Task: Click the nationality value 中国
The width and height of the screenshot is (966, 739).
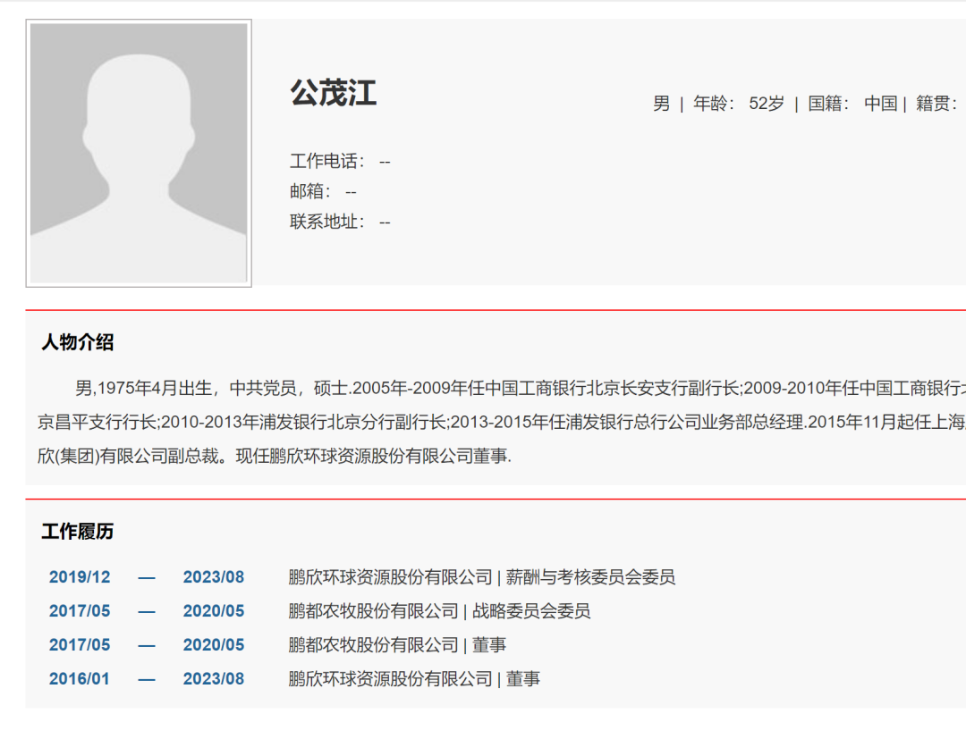Action: tap(880, 104)
